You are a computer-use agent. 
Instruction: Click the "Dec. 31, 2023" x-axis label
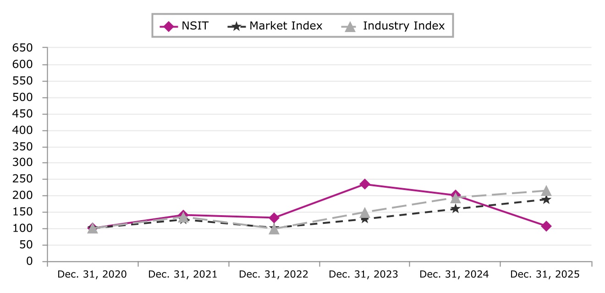(x=363, y=274)
